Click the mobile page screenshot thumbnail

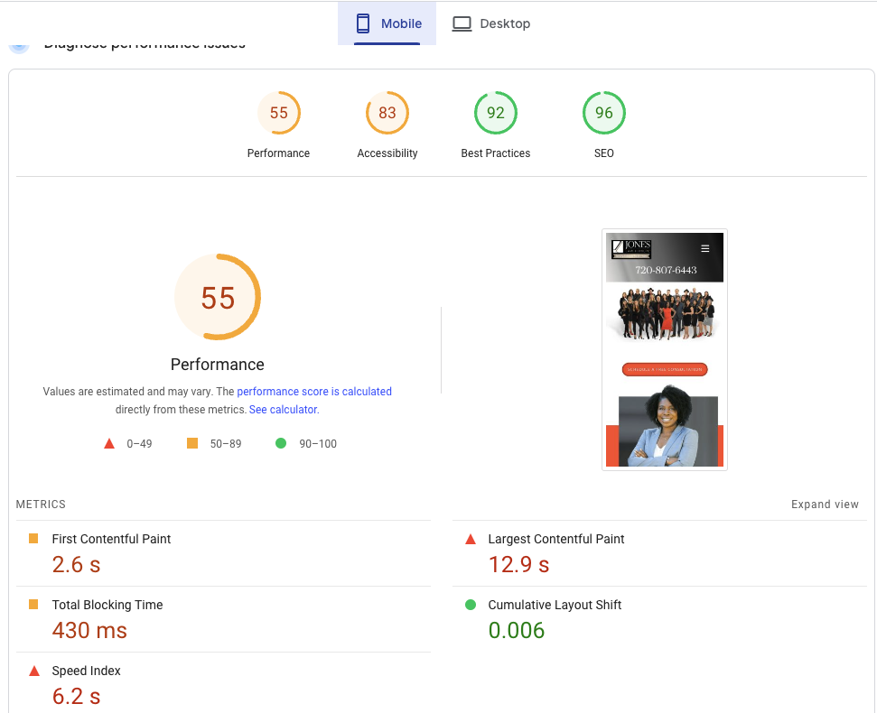pos(665,349)
